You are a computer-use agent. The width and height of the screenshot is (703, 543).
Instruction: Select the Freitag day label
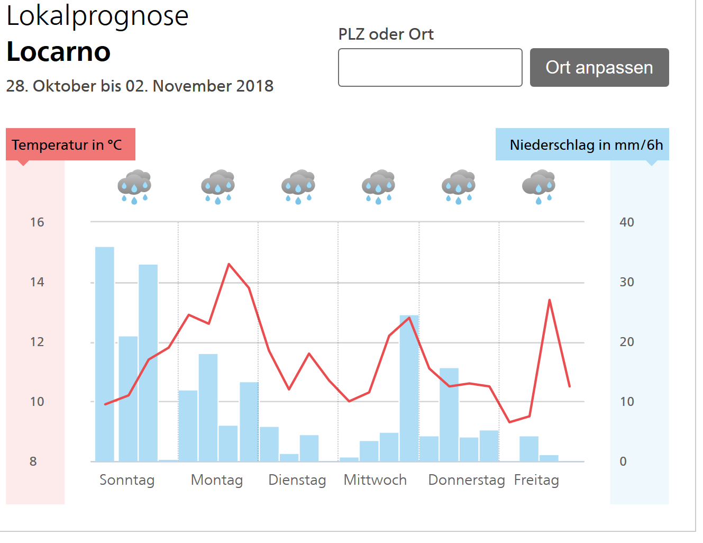pyautogui.click(x=536, y=480)
